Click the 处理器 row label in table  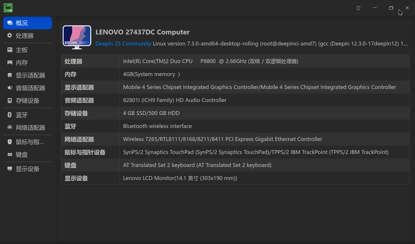[73, 61]
